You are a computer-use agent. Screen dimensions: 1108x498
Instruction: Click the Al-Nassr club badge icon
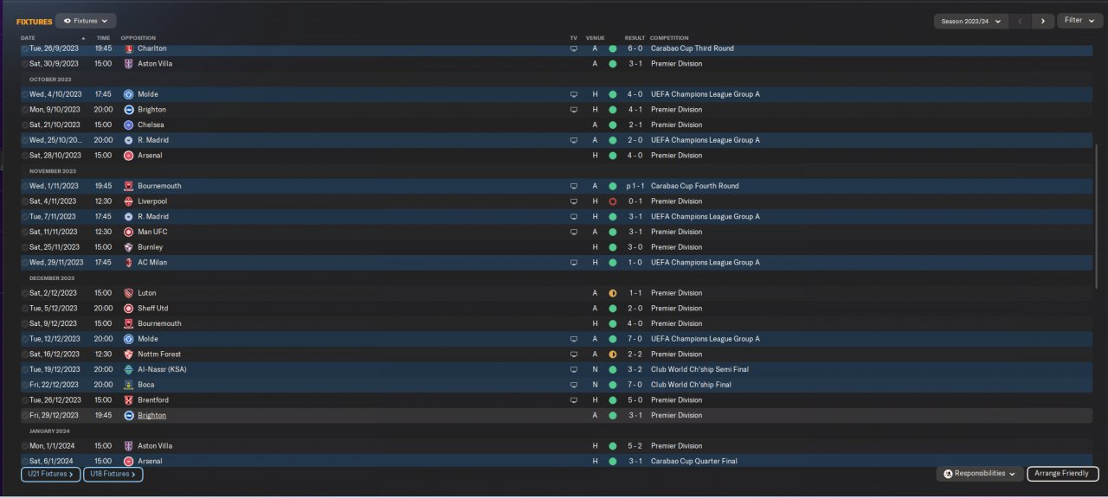pos(128,369)
